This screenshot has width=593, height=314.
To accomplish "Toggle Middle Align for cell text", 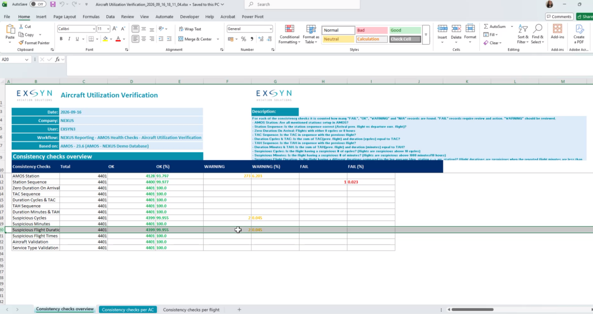I will click(x=143, y=29).
